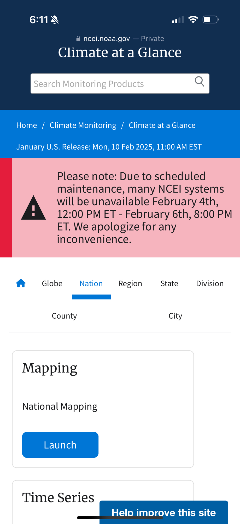
Task: Tap the blue home icon tab
Action: click(x=21, y=283)
